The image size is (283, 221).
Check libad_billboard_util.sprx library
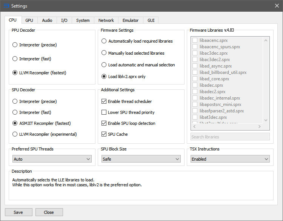pos(195,72)
